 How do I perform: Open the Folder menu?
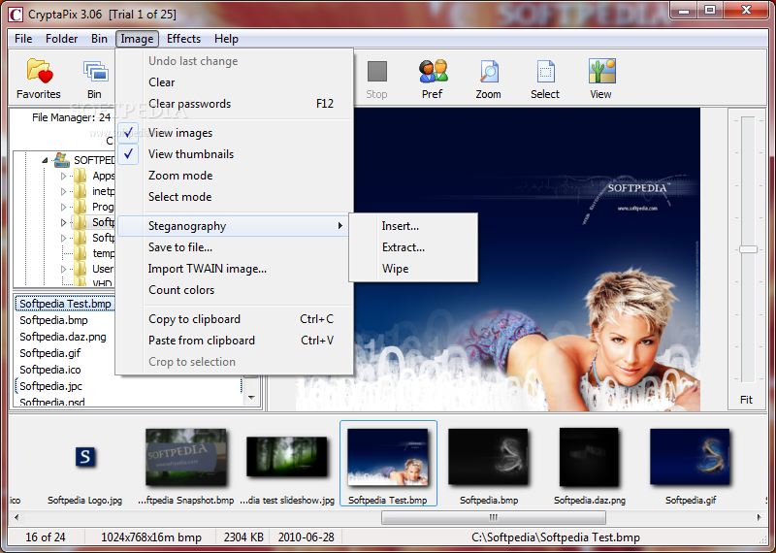click(61, 39)
